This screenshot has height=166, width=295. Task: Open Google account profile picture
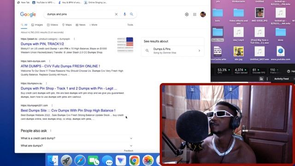[203, 14]
